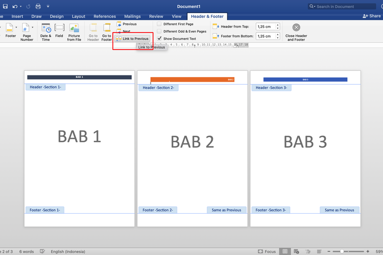The image size is (383, 255).
Task: Insert a Page Number
Action: click(26, 32)
